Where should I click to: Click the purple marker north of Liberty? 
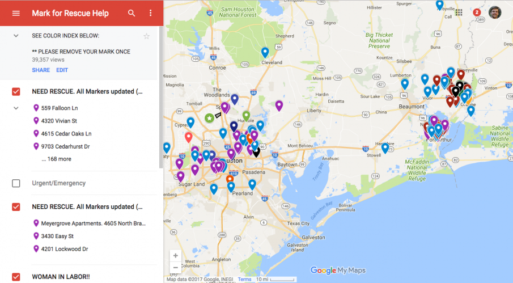279,105
